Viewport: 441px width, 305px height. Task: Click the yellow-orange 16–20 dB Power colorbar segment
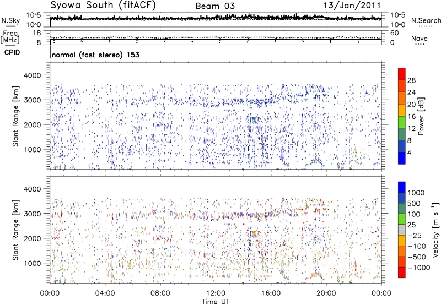[402, 110]
